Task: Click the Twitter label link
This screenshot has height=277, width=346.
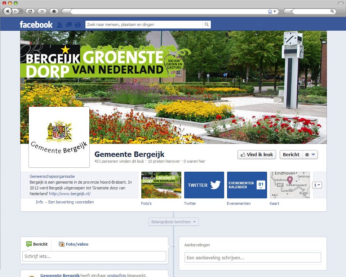Action: (190, 203)
